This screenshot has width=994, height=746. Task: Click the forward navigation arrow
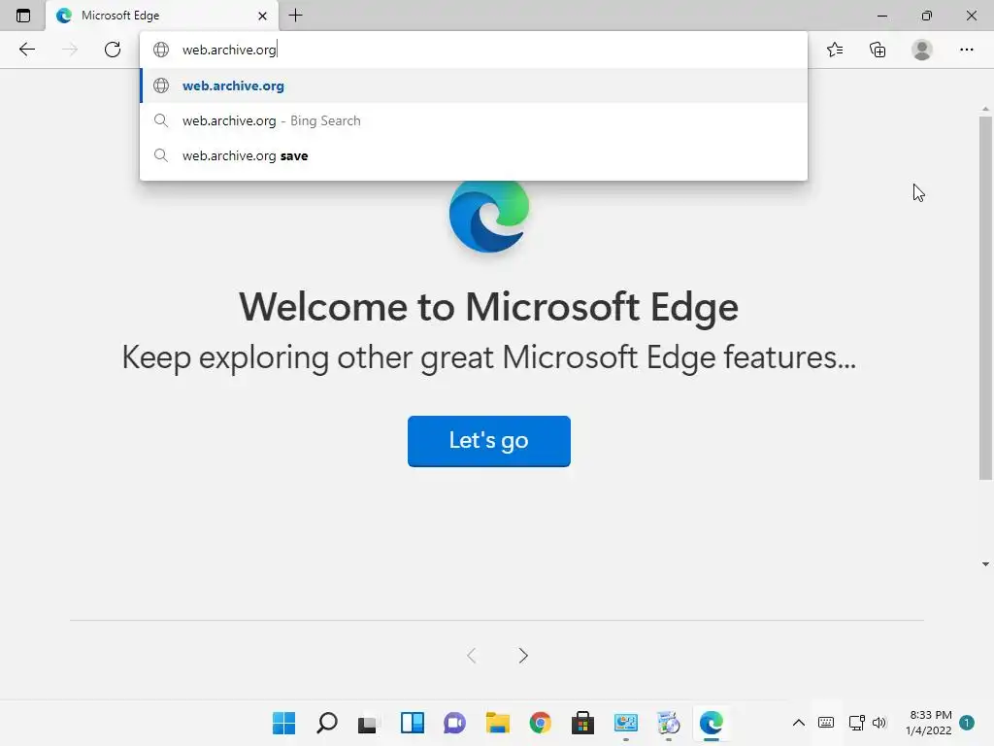coord(70,50)
